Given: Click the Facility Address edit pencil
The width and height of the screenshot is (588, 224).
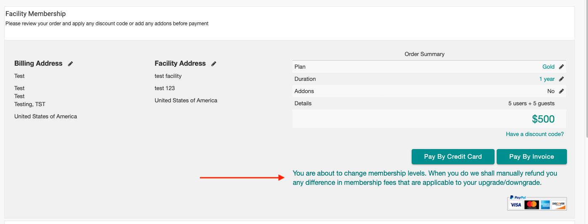Looking at the screenshot, I should (214, 64).
